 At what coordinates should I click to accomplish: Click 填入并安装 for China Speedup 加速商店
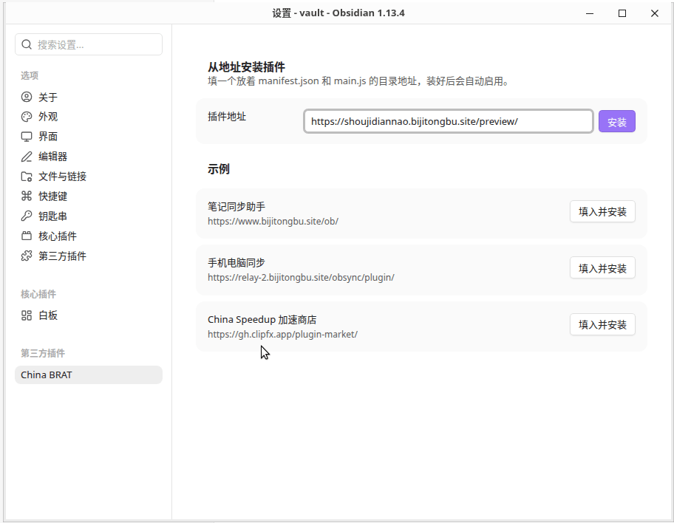click(602, 324)
